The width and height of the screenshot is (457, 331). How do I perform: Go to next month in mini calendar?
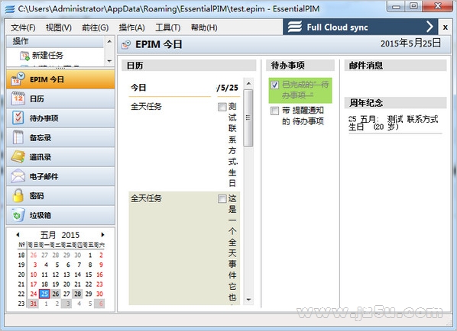coord(102,234)
